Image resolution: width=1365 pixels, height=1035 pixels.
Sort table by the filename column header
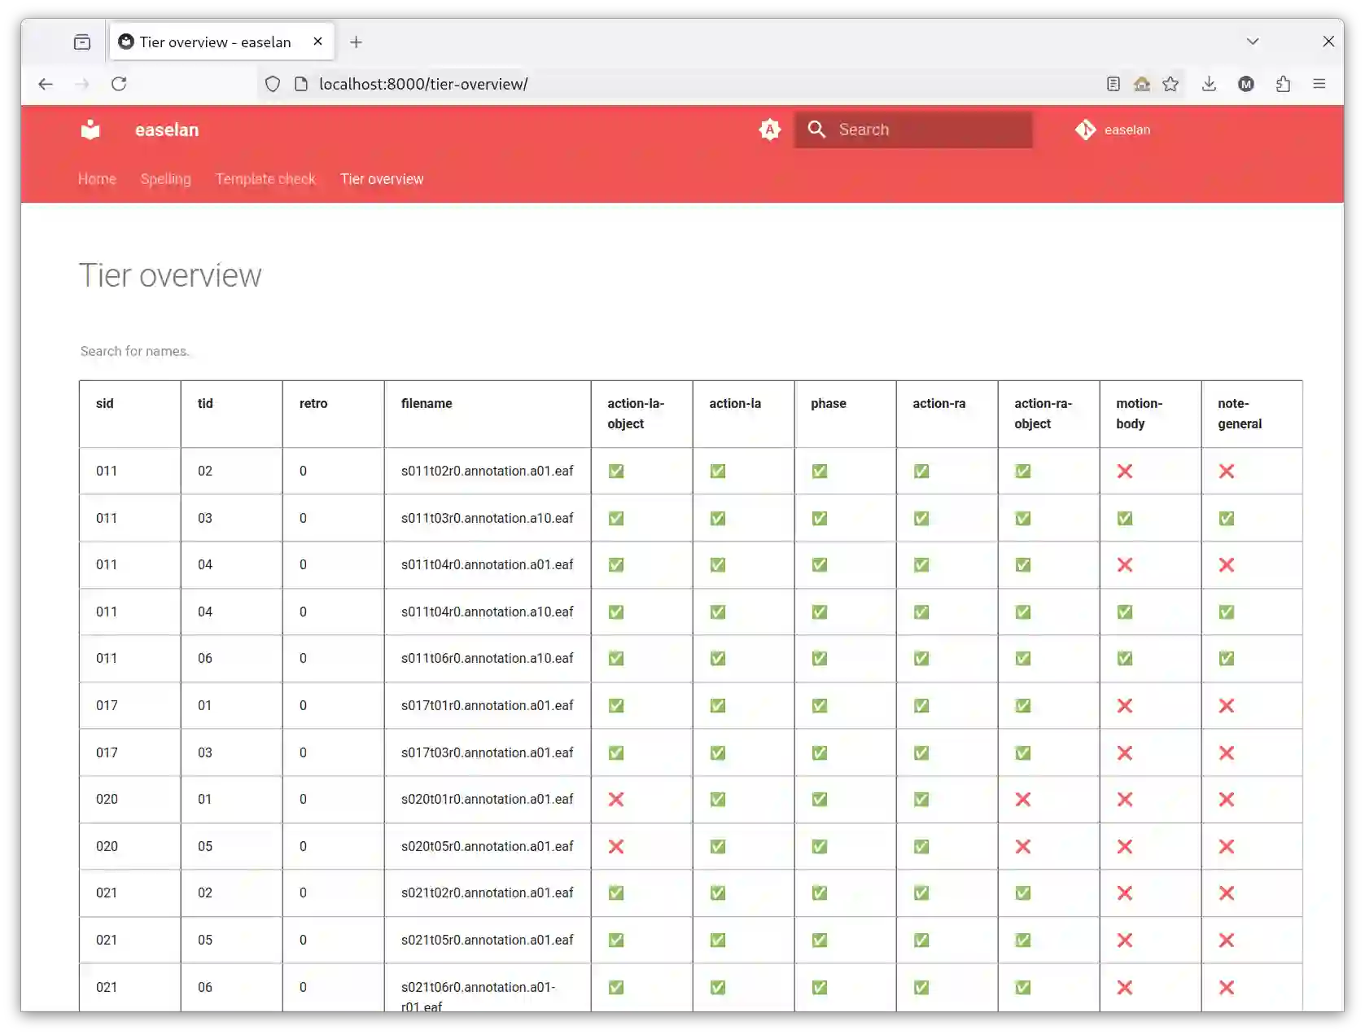[427, 404]
